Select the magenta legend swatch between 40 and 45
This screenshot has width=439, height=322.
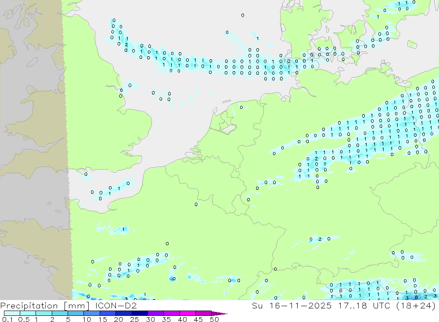point(187,313)
